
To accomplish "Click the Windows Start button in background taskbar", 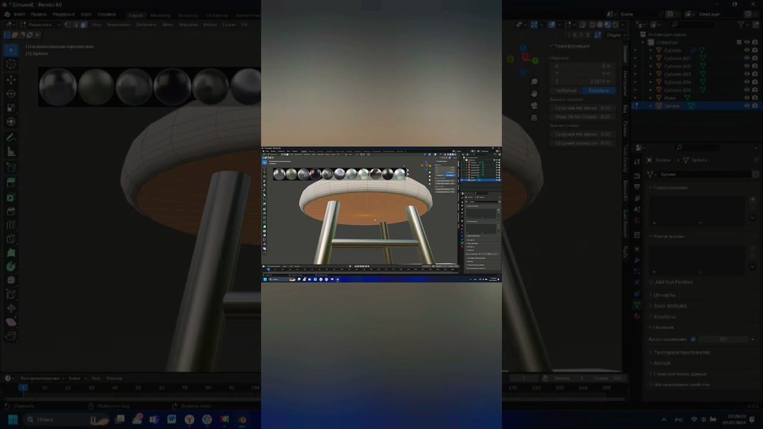I will 12,420.
